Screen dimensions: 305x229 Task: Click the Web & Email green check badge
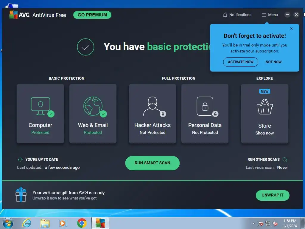[x=103, y=114]
